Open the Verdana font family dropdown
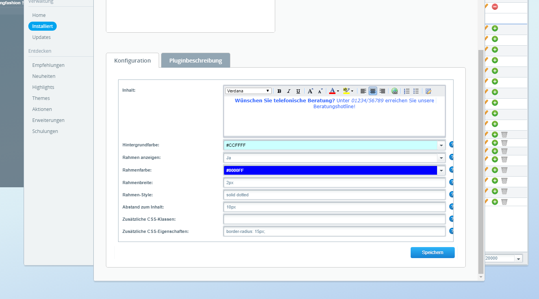The width and height of the screenshot is (539, 299). tap(248, 91)
